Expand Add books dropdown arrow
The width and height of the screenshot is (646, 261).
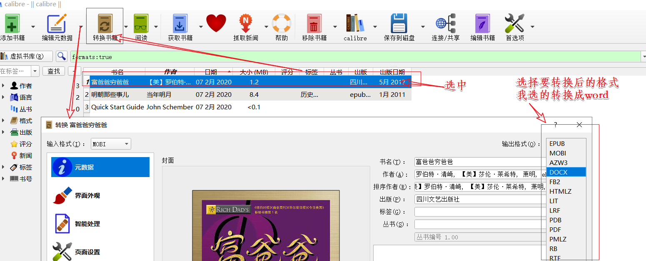click(x=34, y=27)
